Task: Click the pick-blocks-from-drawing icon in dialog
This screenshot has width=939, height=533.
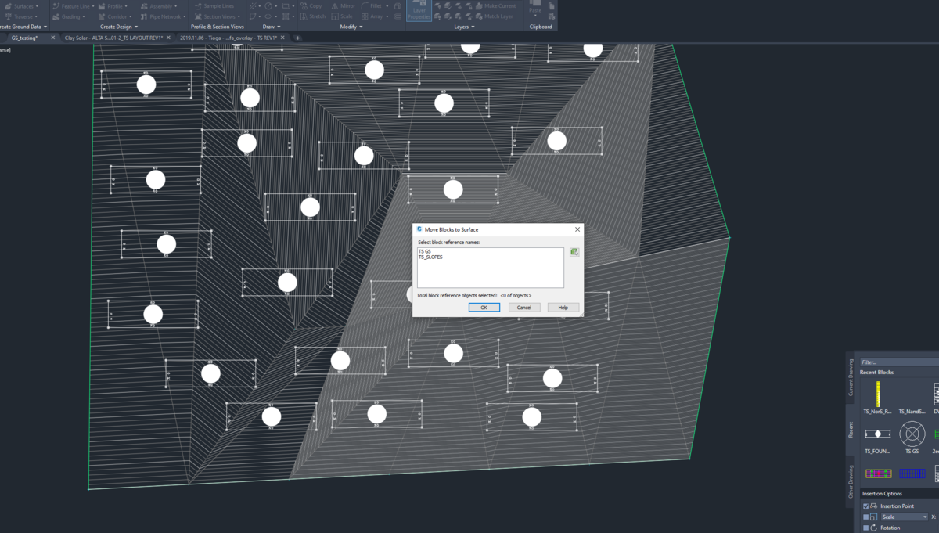Action: [x=574, y=252]
